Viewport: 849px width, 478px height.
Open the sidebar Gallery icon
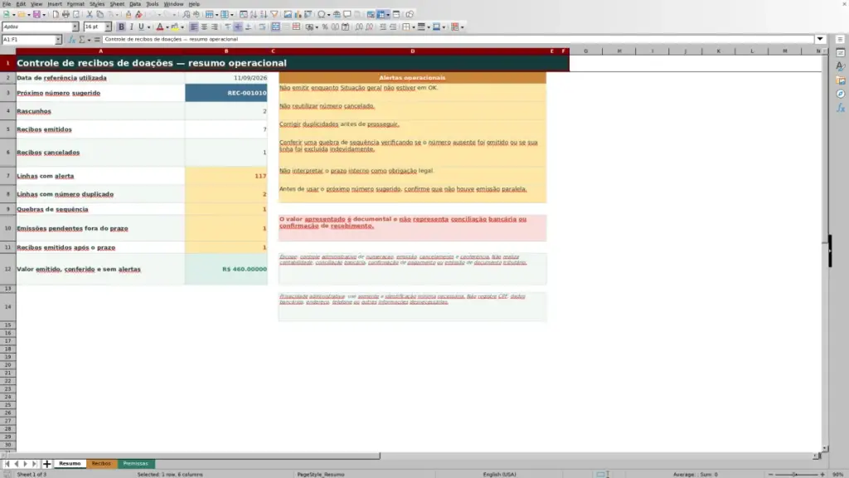(x=841, y=80)
